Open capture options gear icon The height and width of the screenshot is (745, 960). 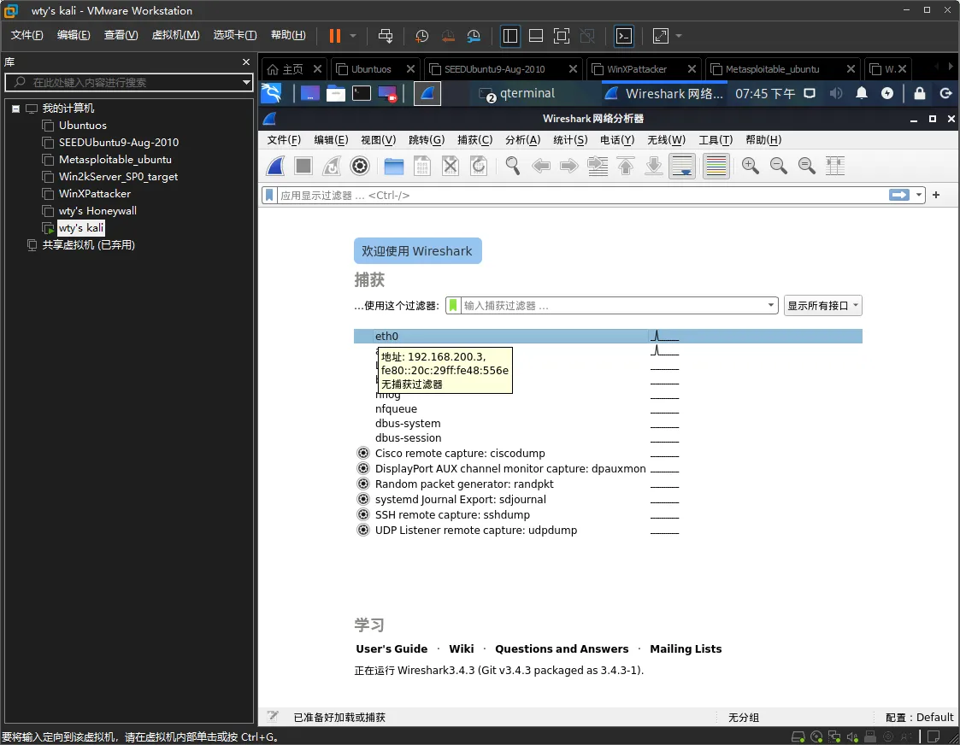tap(360, 166)
